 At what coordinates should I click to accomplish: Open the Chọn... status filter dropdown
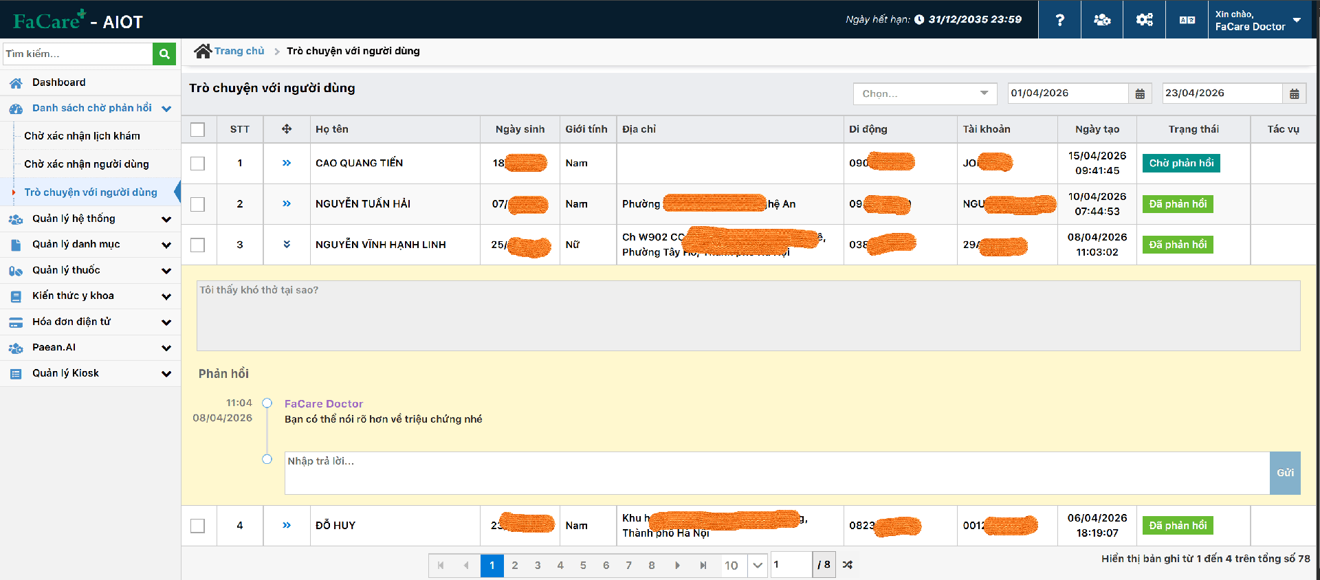925,93
